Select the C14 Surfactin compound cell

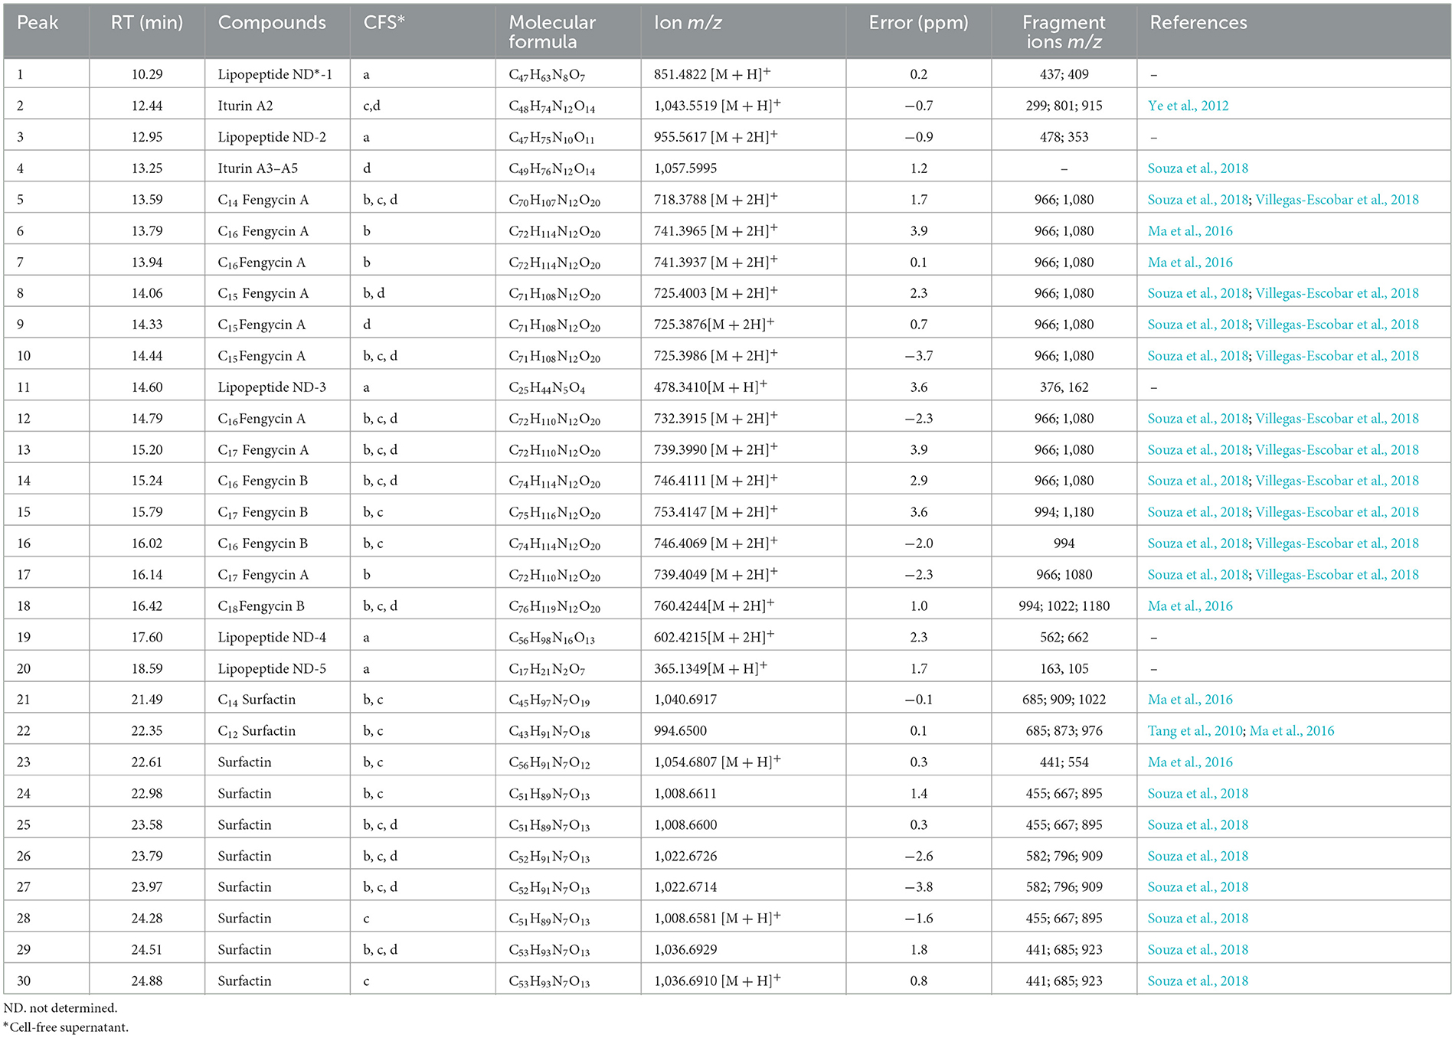click(x=257, y=700)
